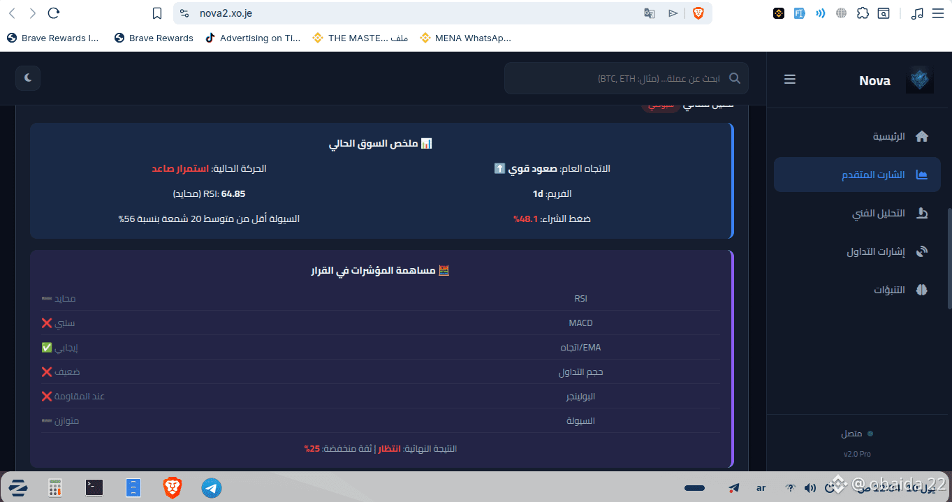The height and width of the screenshot is (502, 952).
Task: Open THE MASTE... ملف bookmark
Action: [x=360, y=38]
